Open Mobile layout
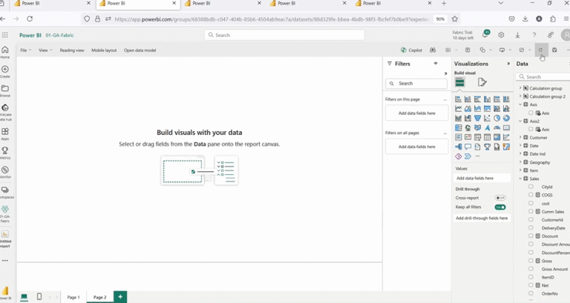 [104, 50]
